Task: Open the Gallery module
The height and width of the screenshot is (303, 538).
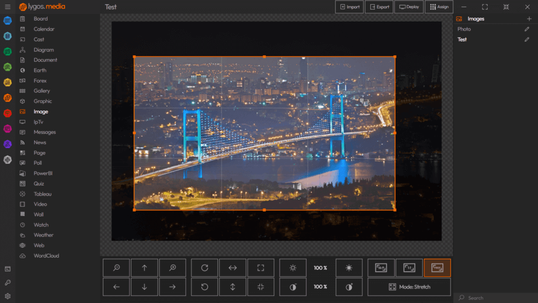Action: tap(42, 91)
